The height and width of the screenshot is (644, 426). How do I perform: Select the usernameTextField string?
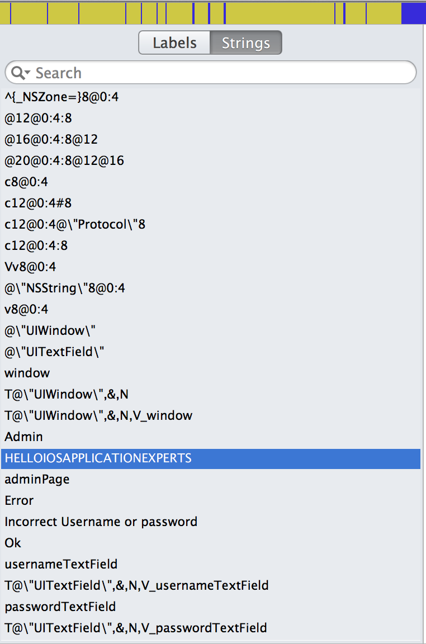tap(211, 564)
